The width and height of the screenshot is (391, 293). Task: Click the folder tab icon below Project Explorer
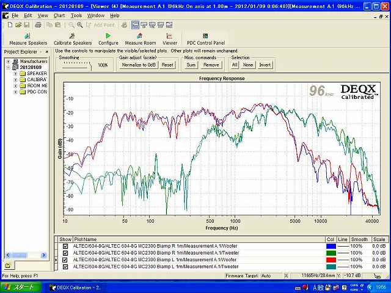pyautogui.click(x=7, y=266)
